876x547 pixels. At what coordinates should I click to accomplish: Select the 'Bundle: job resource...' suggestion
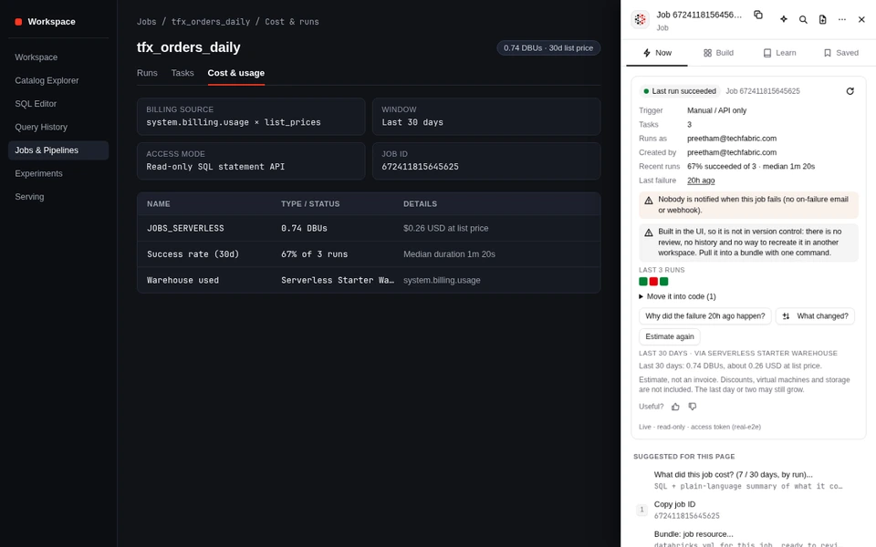coord(748,538)
